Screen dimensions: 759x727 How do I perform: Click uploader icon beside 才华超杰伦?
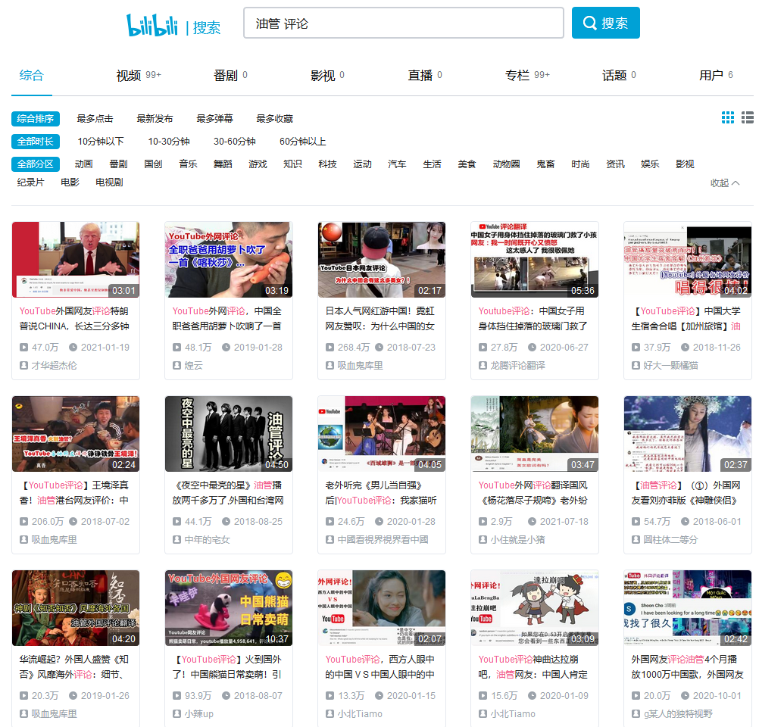coord(23,365)
